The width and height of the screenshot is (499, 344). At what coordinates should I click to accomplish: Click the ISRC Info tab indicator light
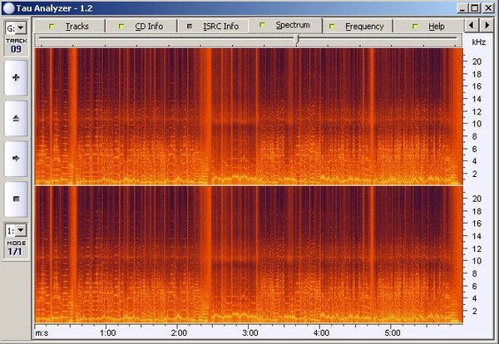tap(190, 26)
